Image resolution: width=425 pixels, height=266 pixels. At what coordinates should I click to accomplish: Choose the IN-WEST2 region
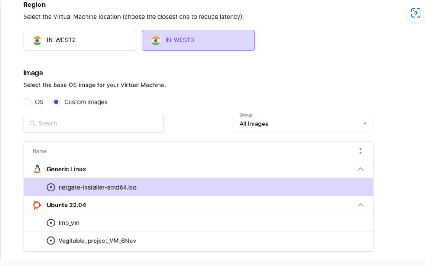coord(80,40)
